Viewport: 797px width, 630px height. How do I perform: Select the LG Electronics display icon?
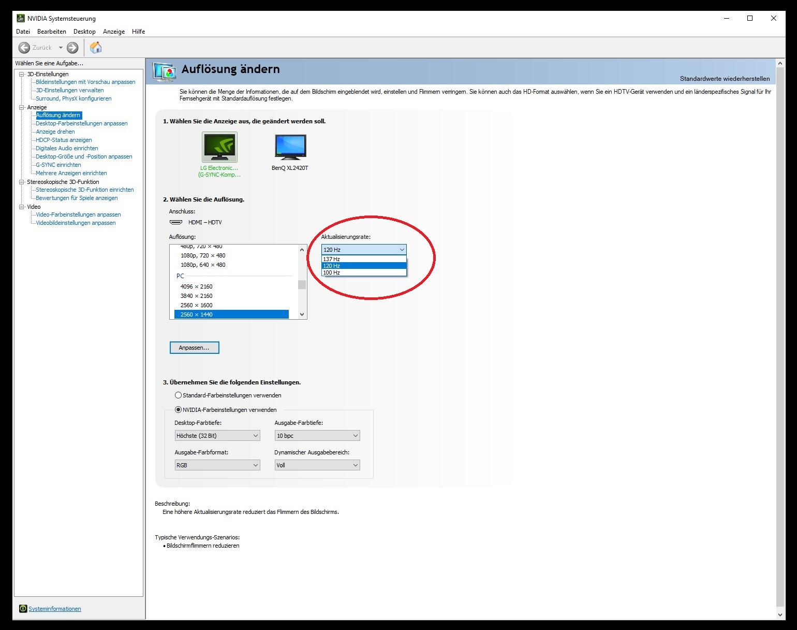(x=219, y=147)
